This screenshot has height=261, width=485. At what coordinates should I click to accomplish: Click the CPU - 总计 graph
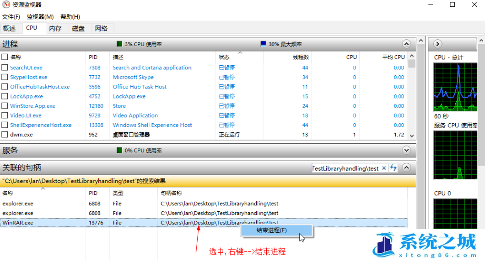tap(455, 87)
